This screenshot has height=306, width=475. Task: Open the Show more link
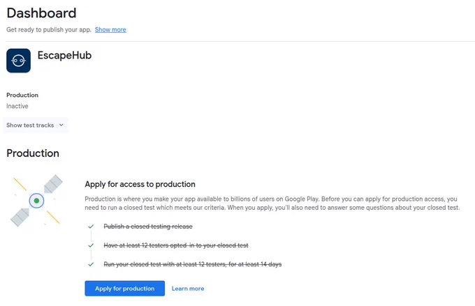click(x=110, y=30)
